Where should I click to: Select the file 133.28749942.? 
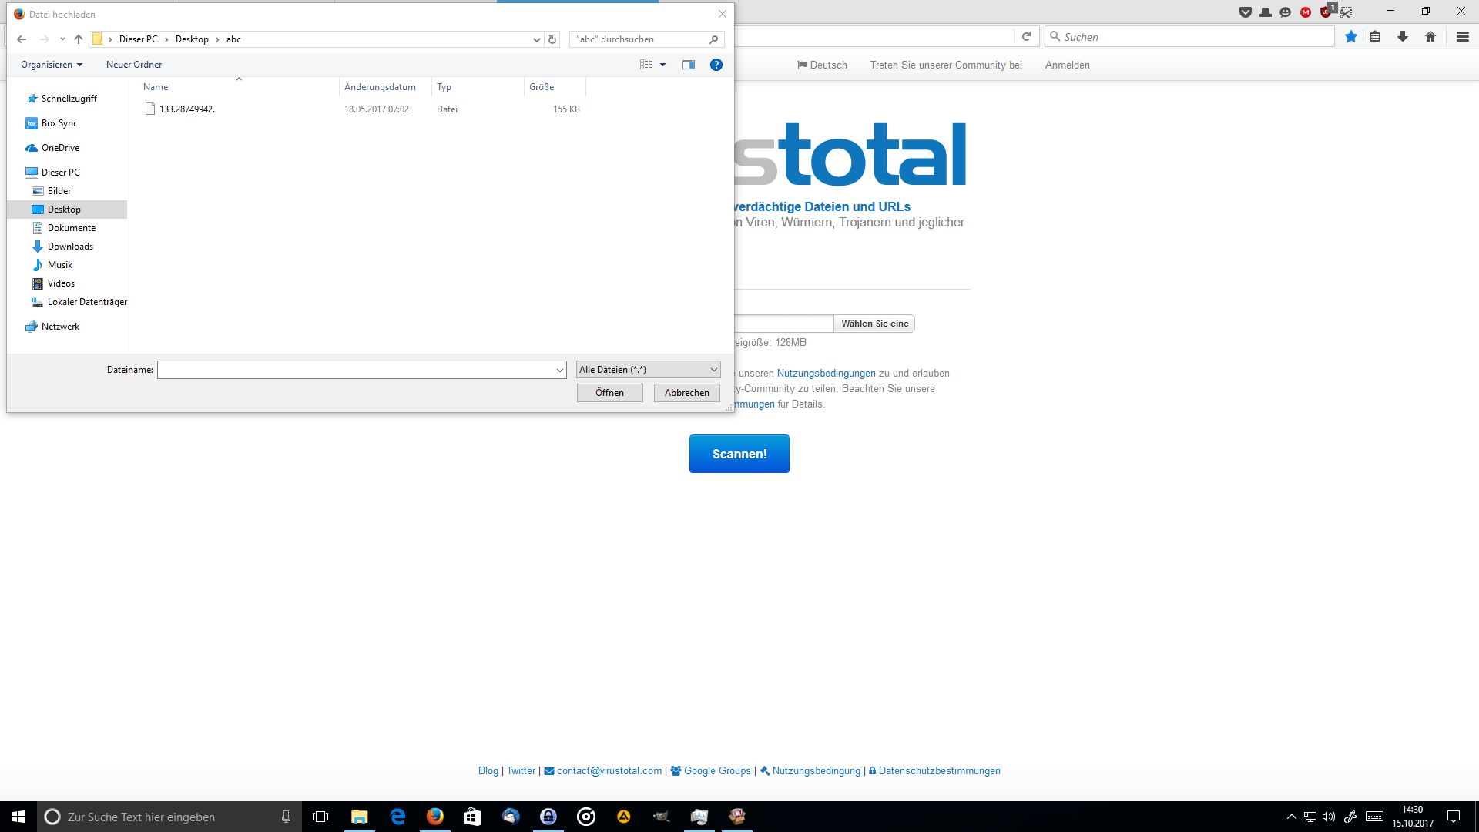coord(186,109)
